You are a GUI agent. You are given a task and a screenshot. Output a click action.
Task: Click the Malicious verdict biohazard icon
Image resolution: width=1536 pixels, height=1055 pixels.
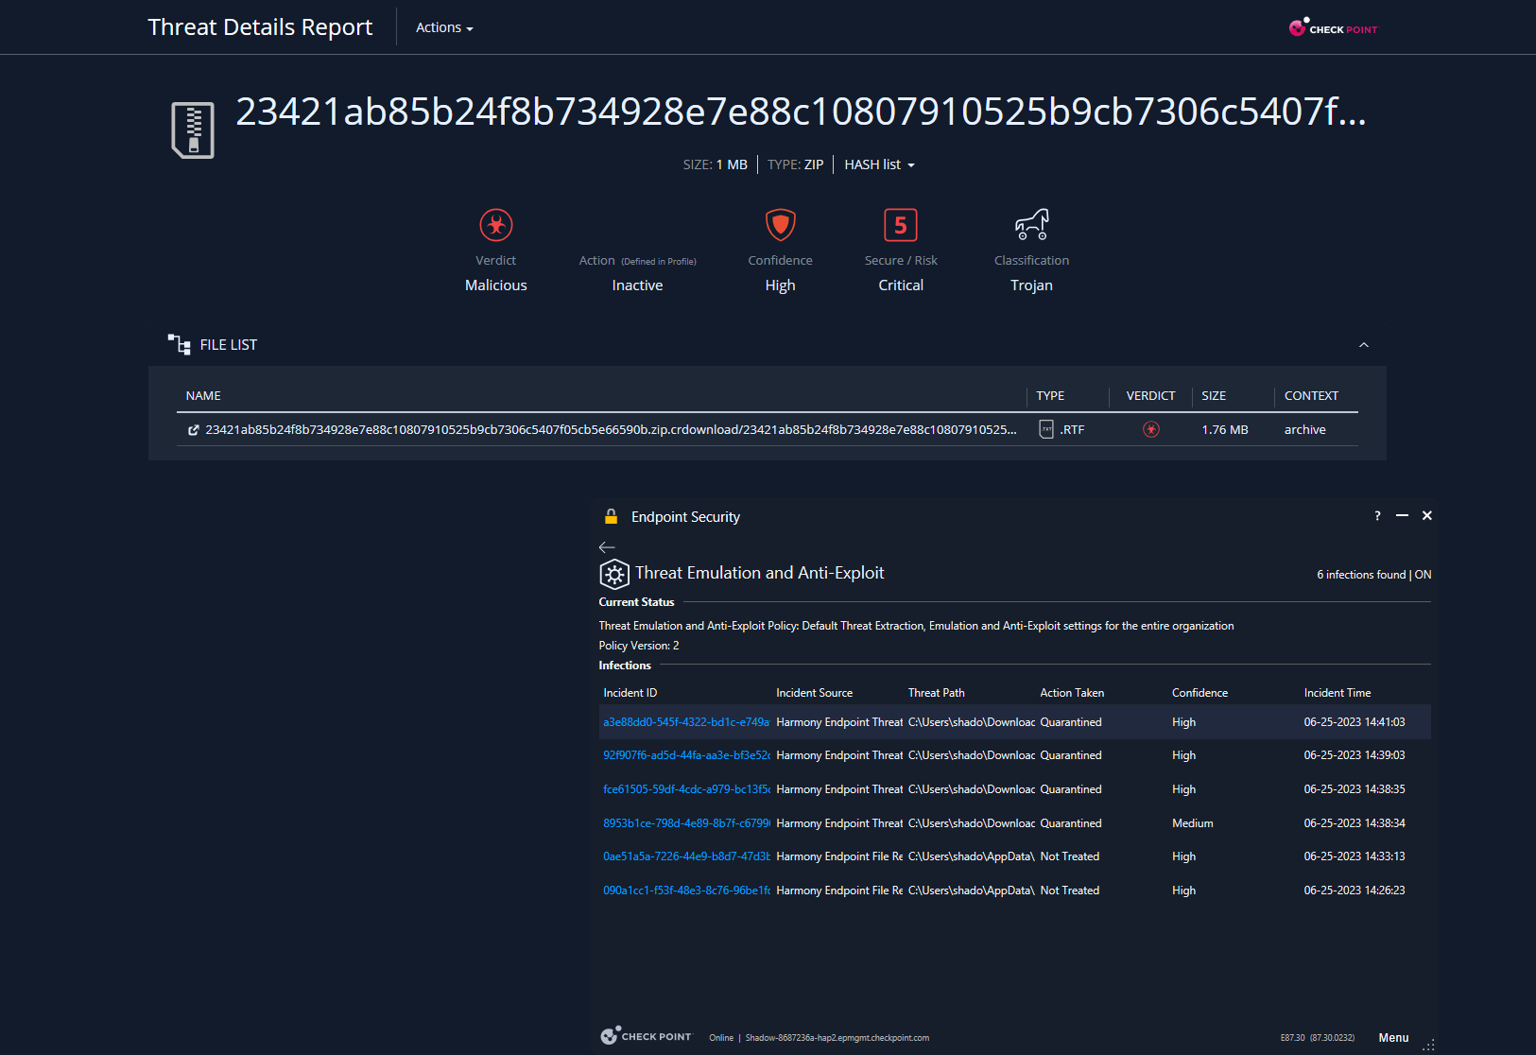tap(495, 225)
